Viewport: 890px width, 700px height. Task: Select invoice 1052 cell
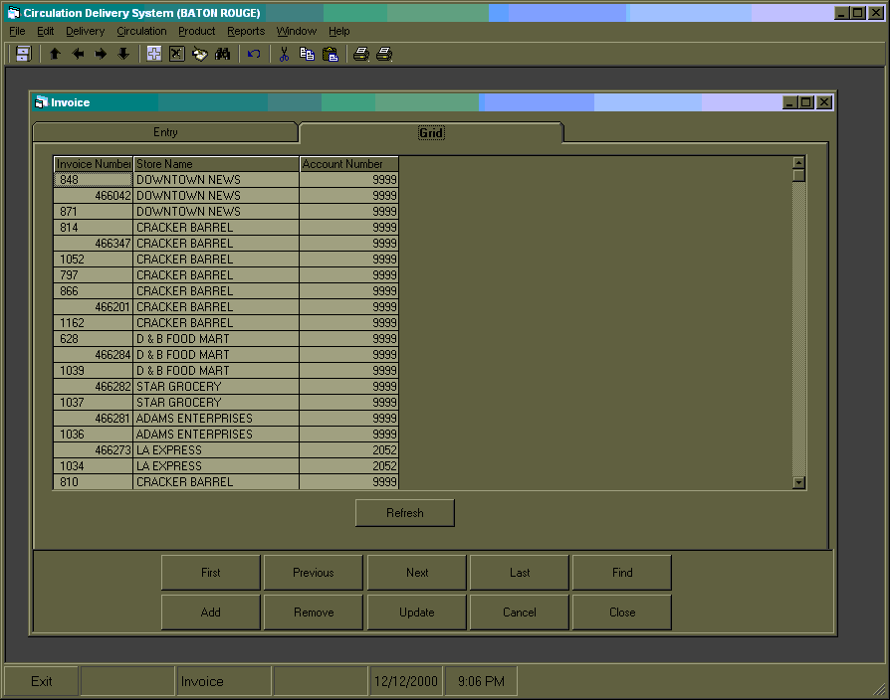point(94,260)
